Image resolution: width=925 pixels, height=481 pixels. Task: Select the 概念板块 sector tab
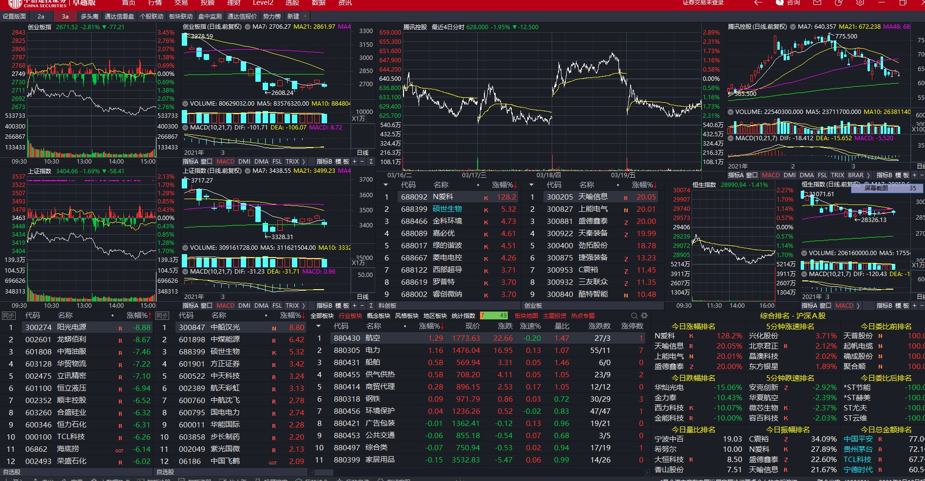(x=379, y=316)
